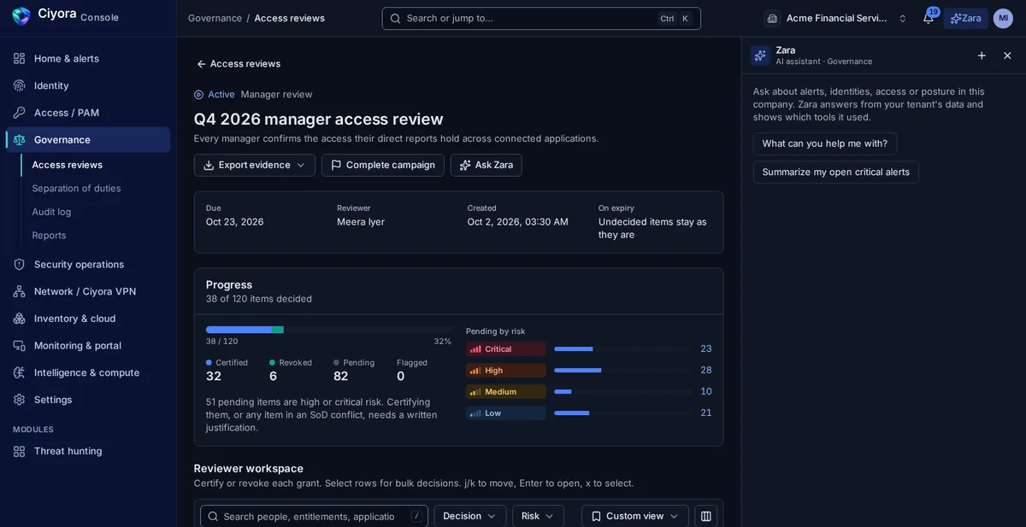
Task: Filter pending items by High risk
Action: coord(589,370)
